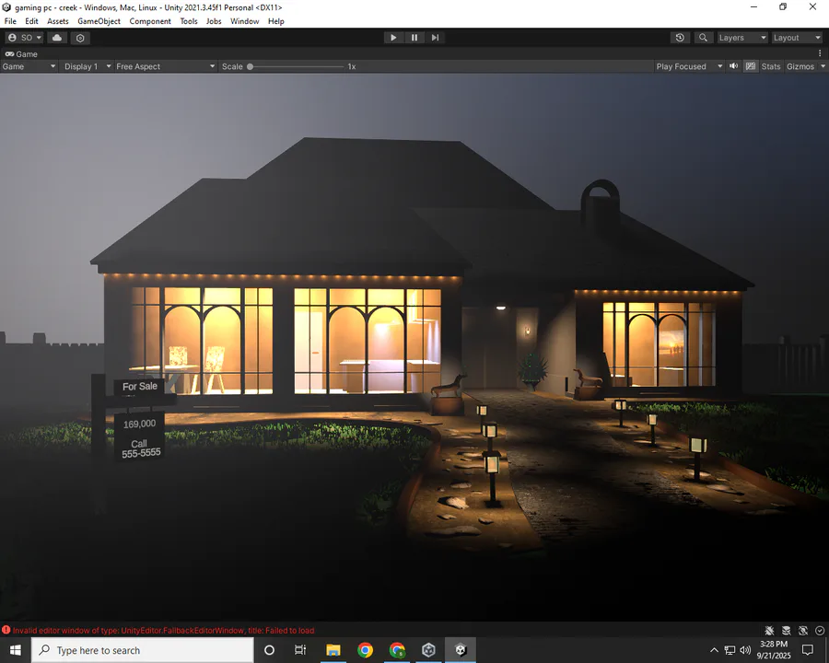Click the 'For Sale' sign in the Game view
Image resolution: width=829 pixels, height=663 pixels.
140,387
